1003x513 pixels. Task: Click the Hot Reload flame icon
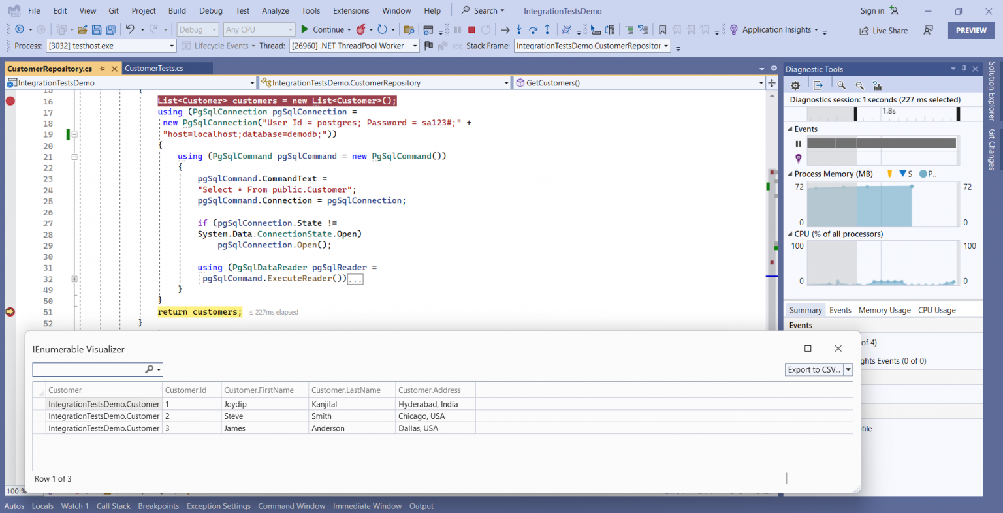pyautogui.click(x=360, y=29)
